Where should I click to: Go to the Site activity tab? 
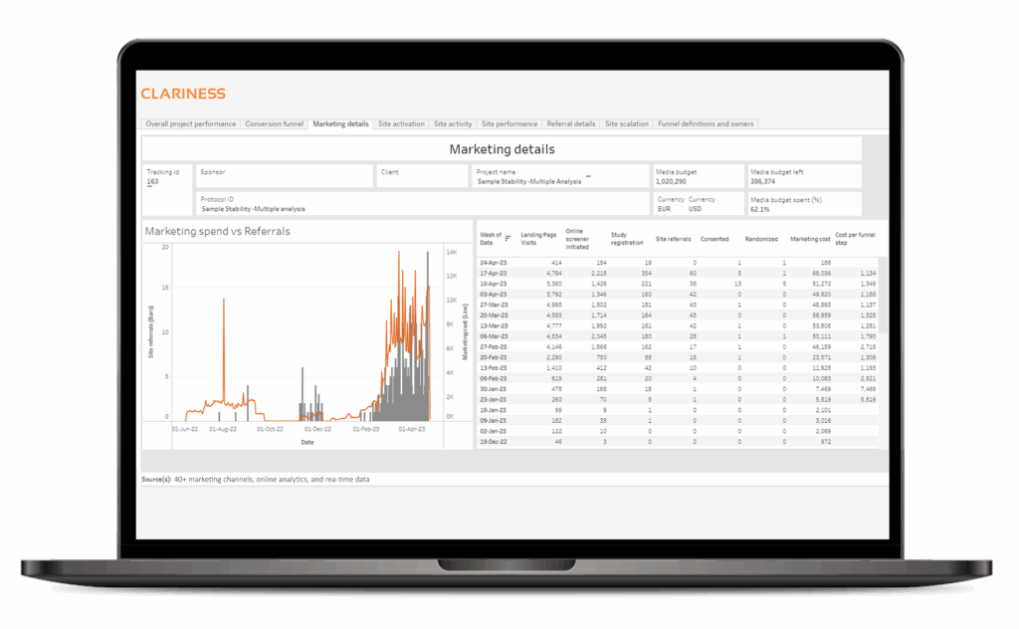[x=453, y=124]
